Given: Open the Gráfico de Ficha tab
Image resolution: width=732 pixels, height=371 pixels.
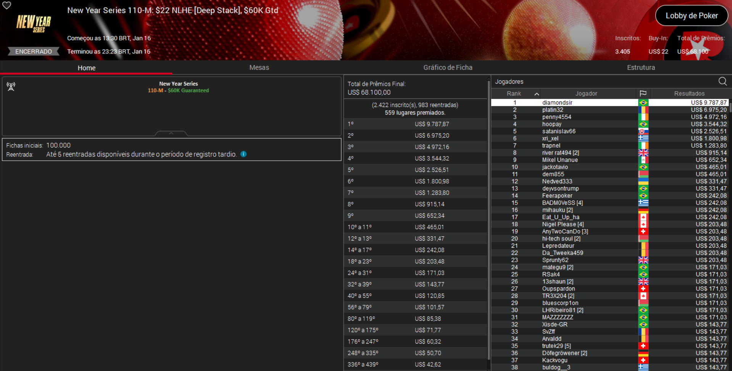Looking at the screenshot, I should point(448,68).
